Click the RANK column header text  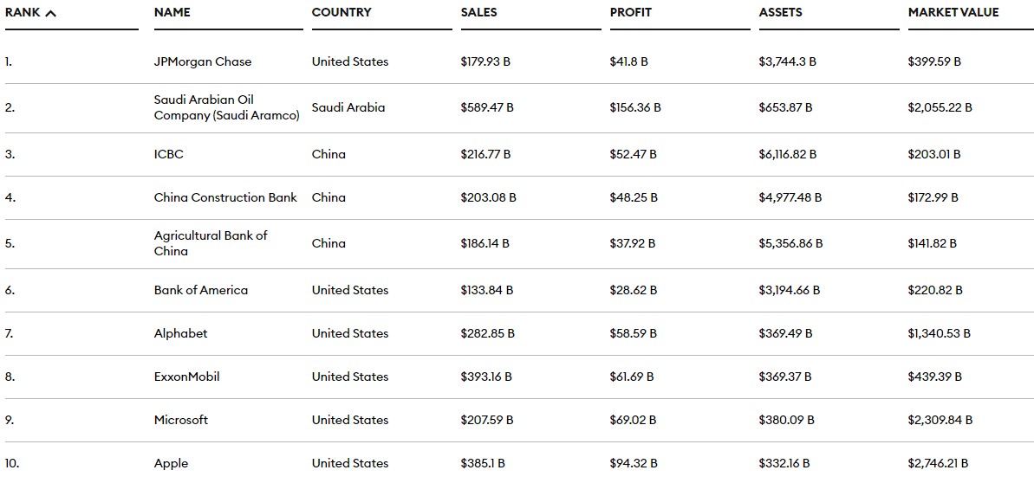coord(23,12)
